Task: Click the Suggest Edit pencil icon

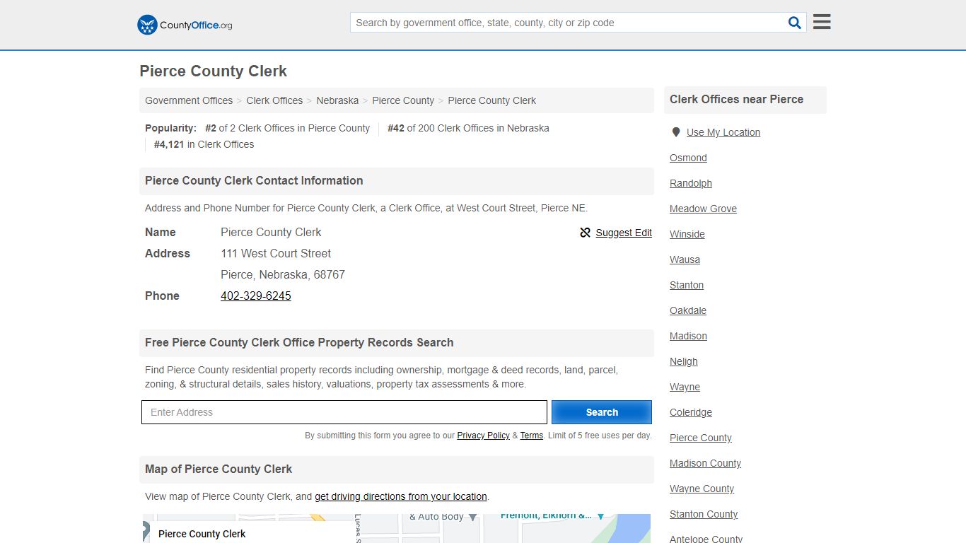Action: pyautogui.click(x=585, y=233)
